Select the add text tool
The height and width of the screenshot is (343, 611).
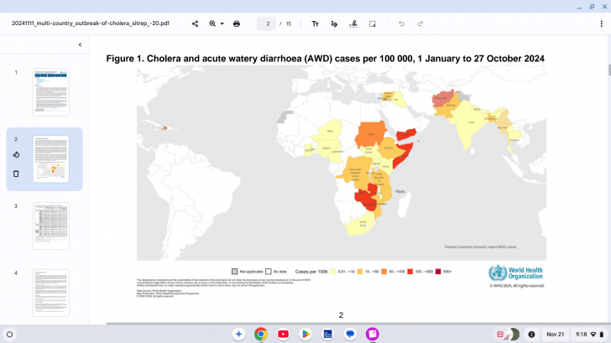pyautogui.click(x=316, y=23)
